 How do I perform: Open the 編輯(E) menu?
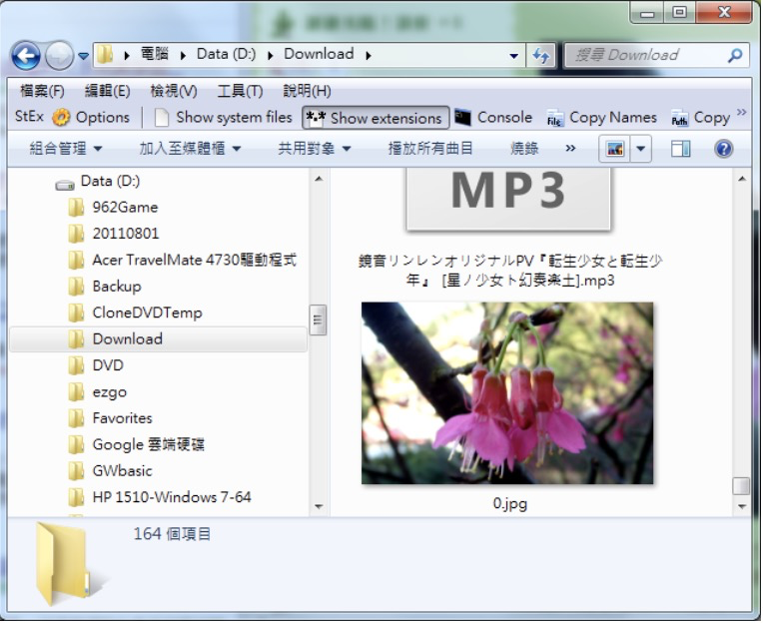click(107, 91)
